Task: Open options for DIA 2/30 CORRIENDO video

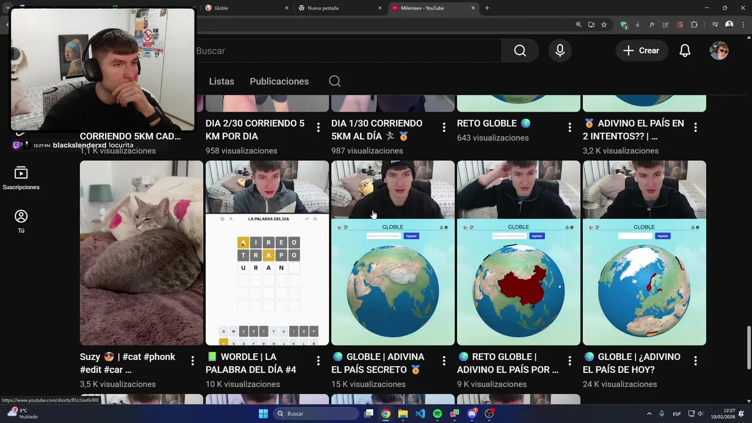Action: coord(318,127)
